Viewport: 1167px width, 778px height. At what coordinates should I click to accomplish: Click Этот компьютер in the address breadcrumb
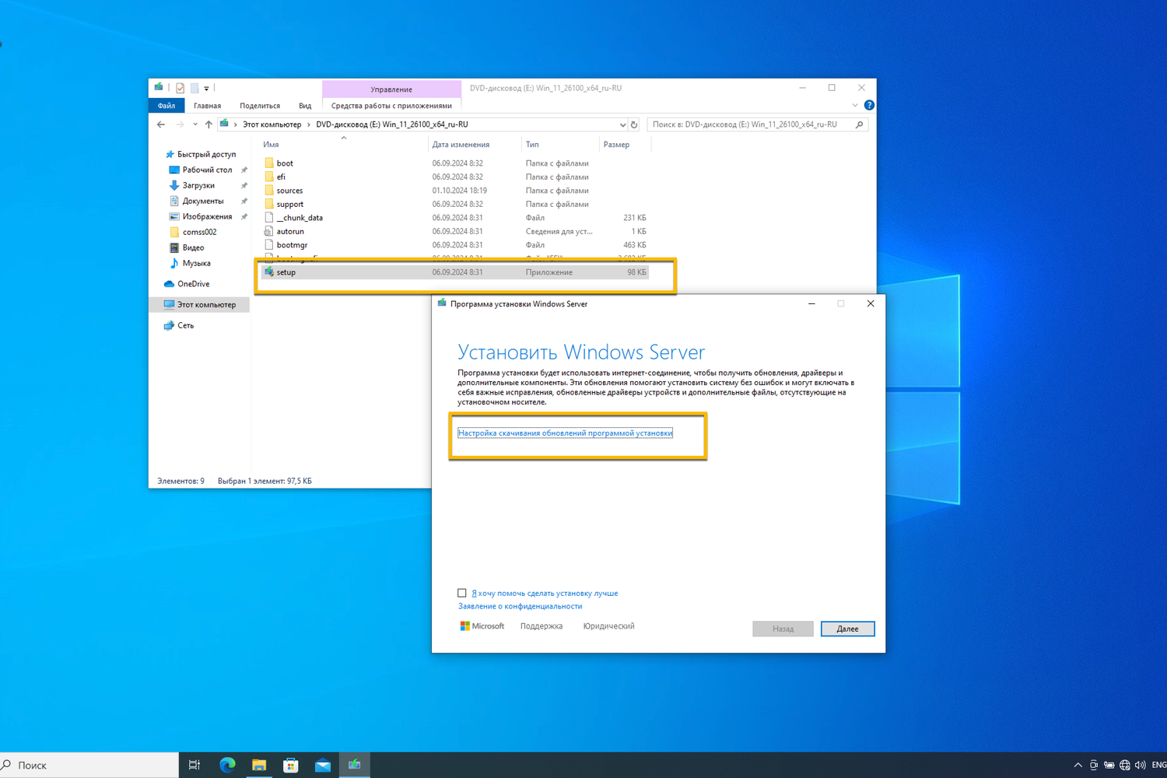(x=272, y=124)
